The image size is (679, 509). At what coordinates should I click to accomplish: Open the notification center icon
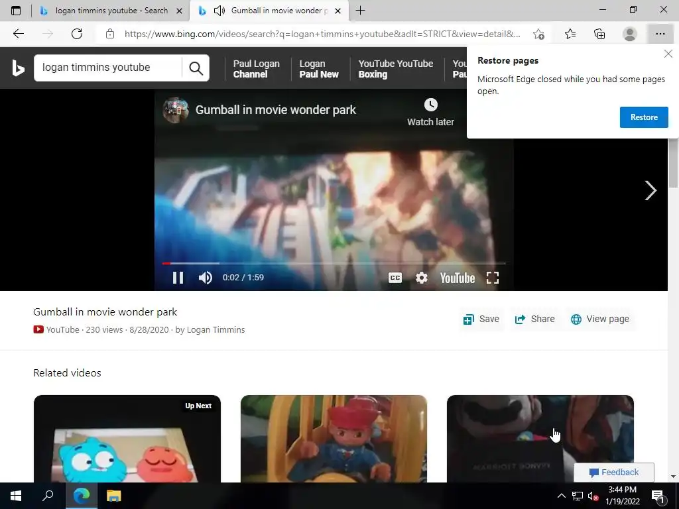pyautogui.click(x=658, y=496)
